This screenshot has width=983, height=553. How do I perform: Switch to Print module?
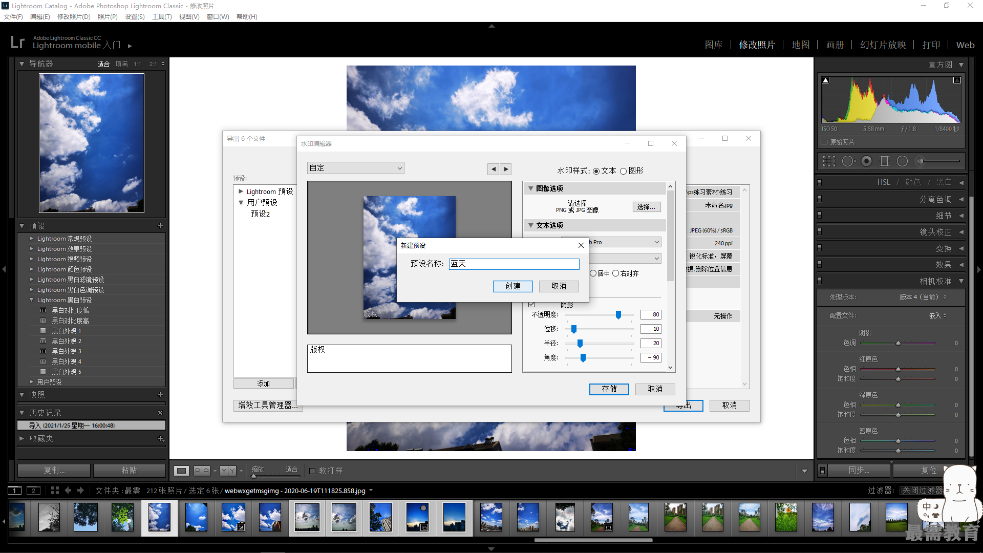pyautogui.click(x=931, y=45)
